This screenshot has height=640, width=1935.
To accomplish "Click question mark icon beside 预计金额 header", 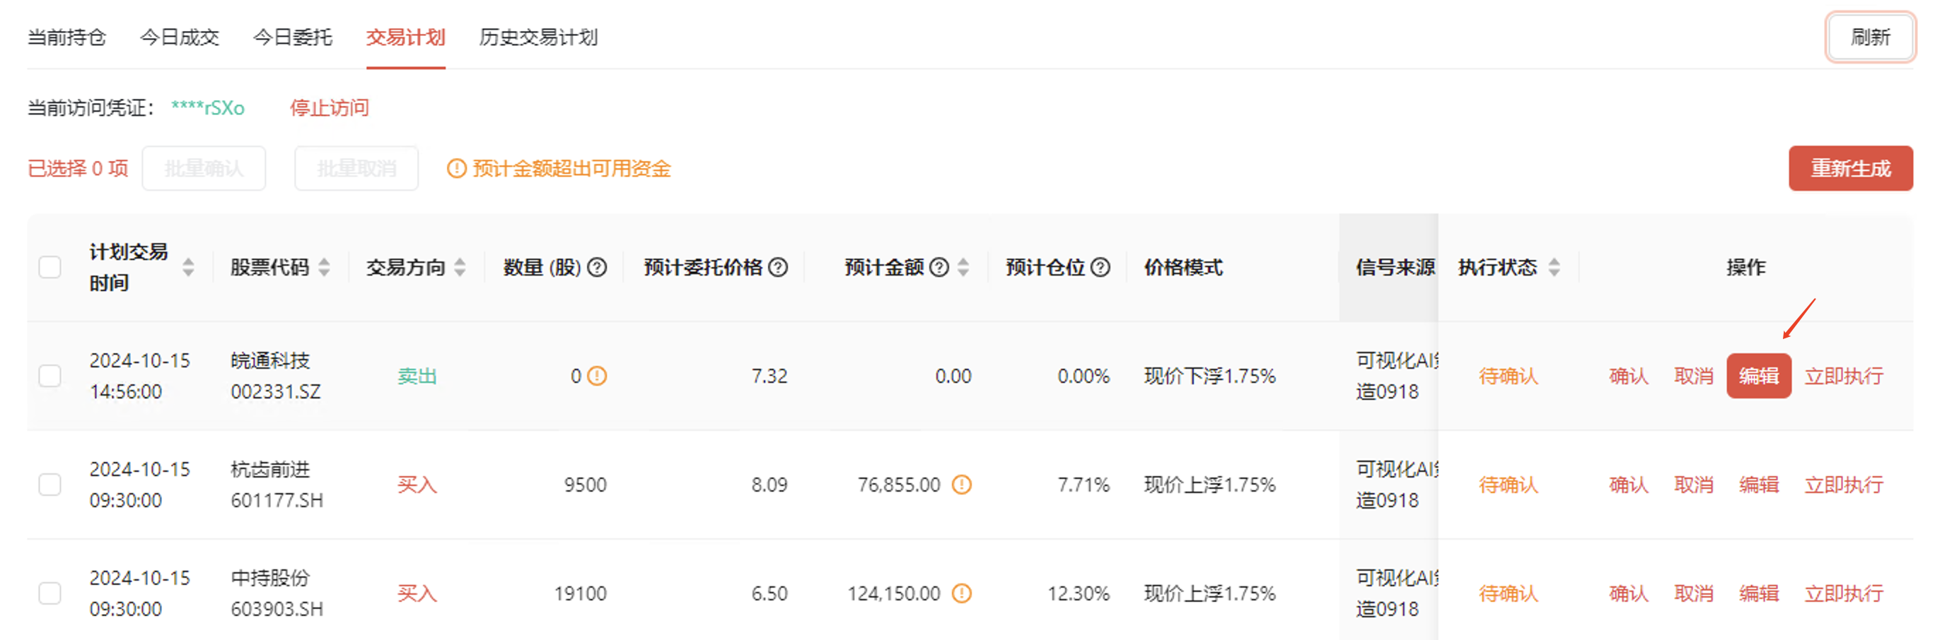I will (x=939, y=267).
